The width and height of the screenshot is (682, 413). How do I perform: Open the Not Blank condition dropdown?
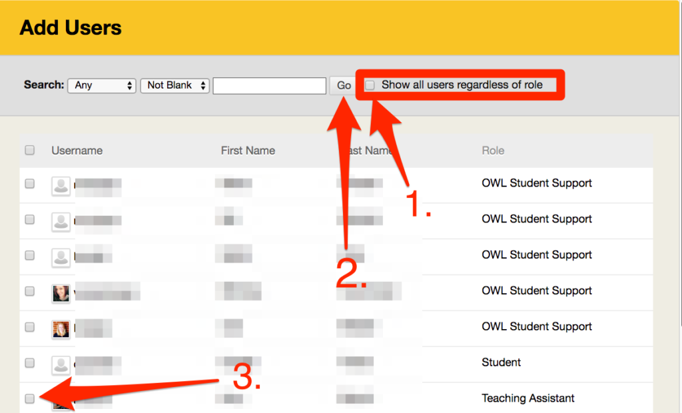pos(174,85)
